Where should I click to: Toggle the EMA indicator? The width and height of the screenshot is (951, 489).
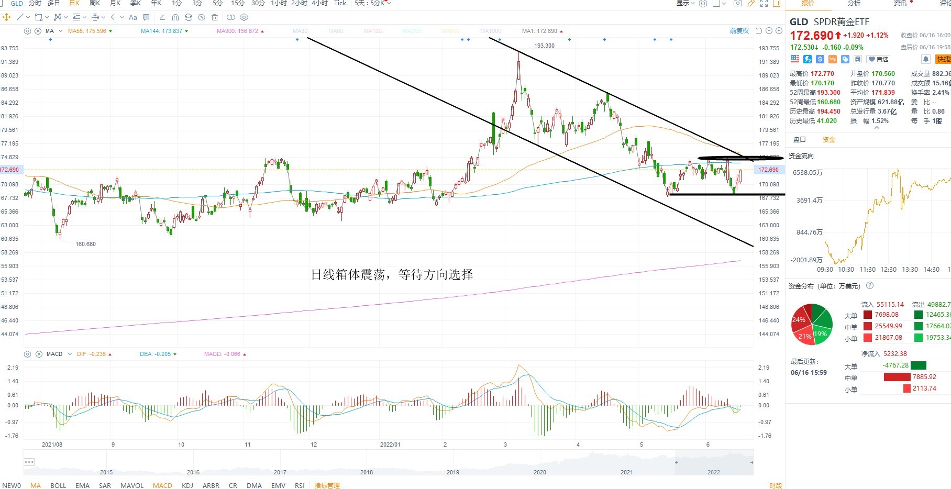point(82,485)
